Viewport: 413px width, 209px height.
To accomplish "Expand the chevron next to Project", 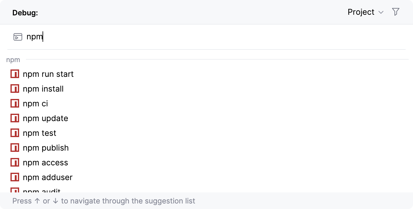I will tap(381, 12).
